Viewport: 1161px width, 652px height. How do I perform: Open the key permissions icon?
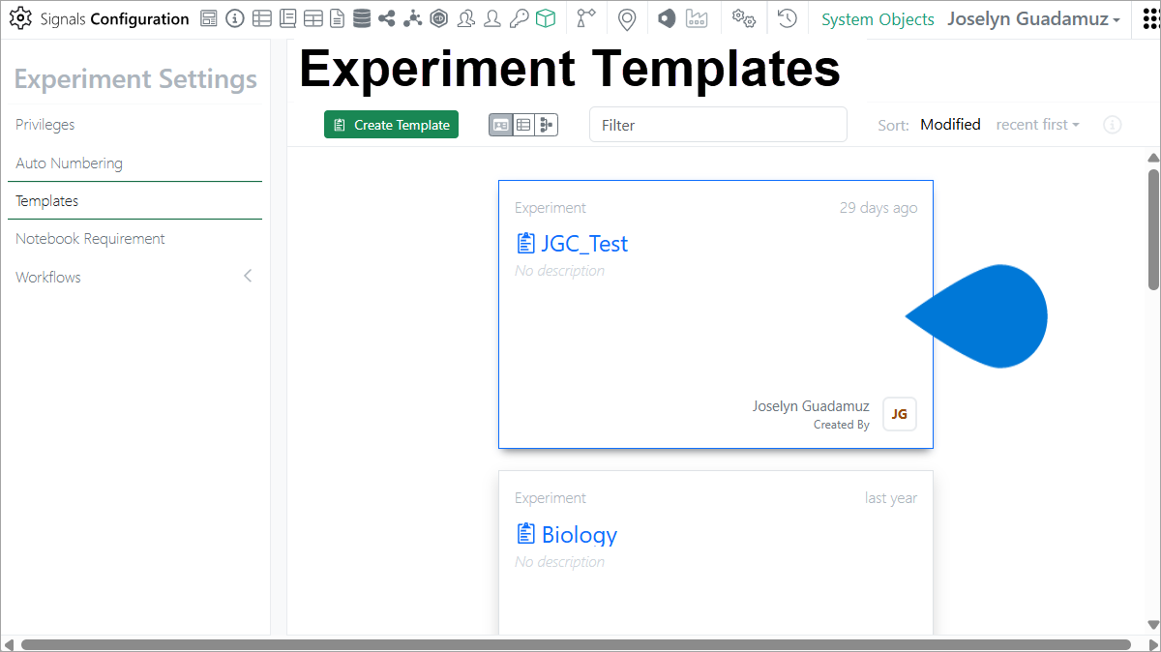click(x=518, y=17)
